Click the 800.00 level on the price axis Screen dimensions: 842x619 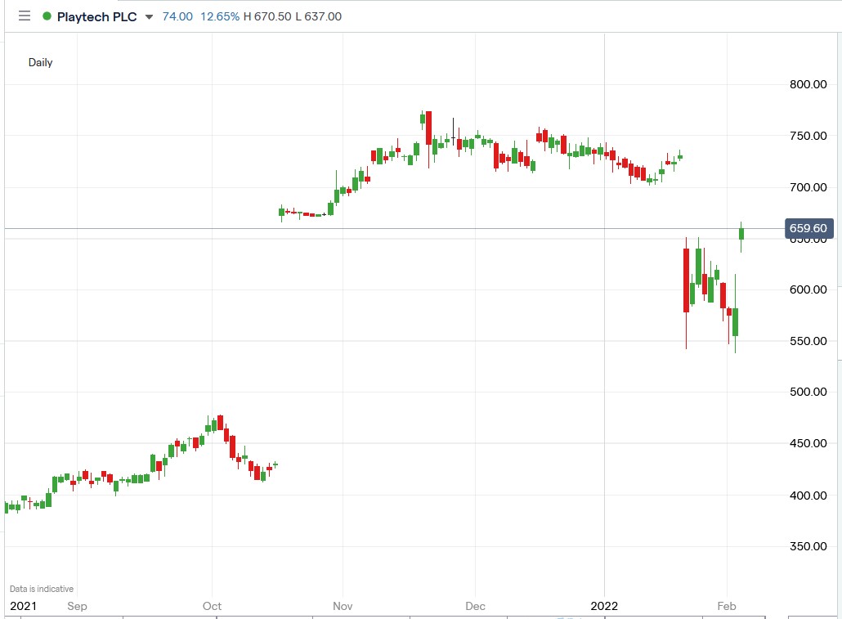coord(809,83)
